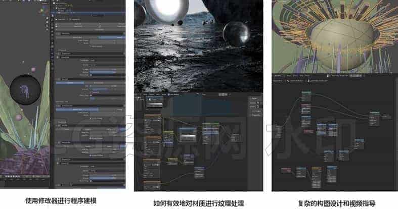The width and height of the screenshot is (398, 209).
Task: Select the dark jellyfish sphere in the plant viewport
Action: (25, 89)
